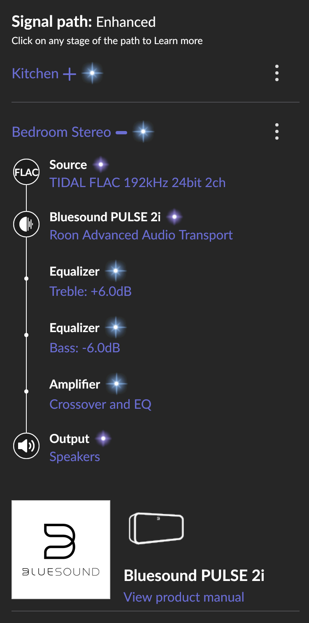Click the Kitchen zone quality star icon
The image size is (309, 623).
[92, 73]
